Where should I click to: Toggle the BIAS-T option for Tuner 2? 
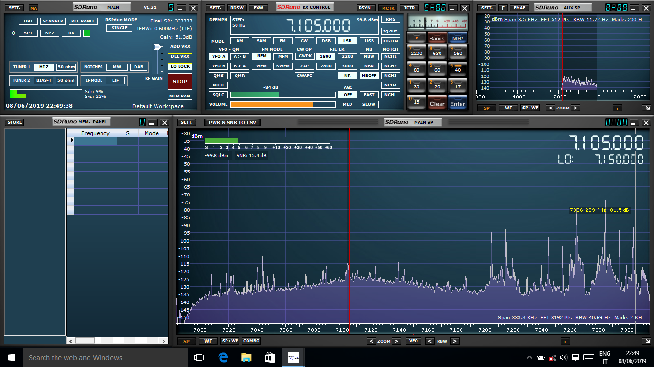pyautogui.click(x=45, y=80)
